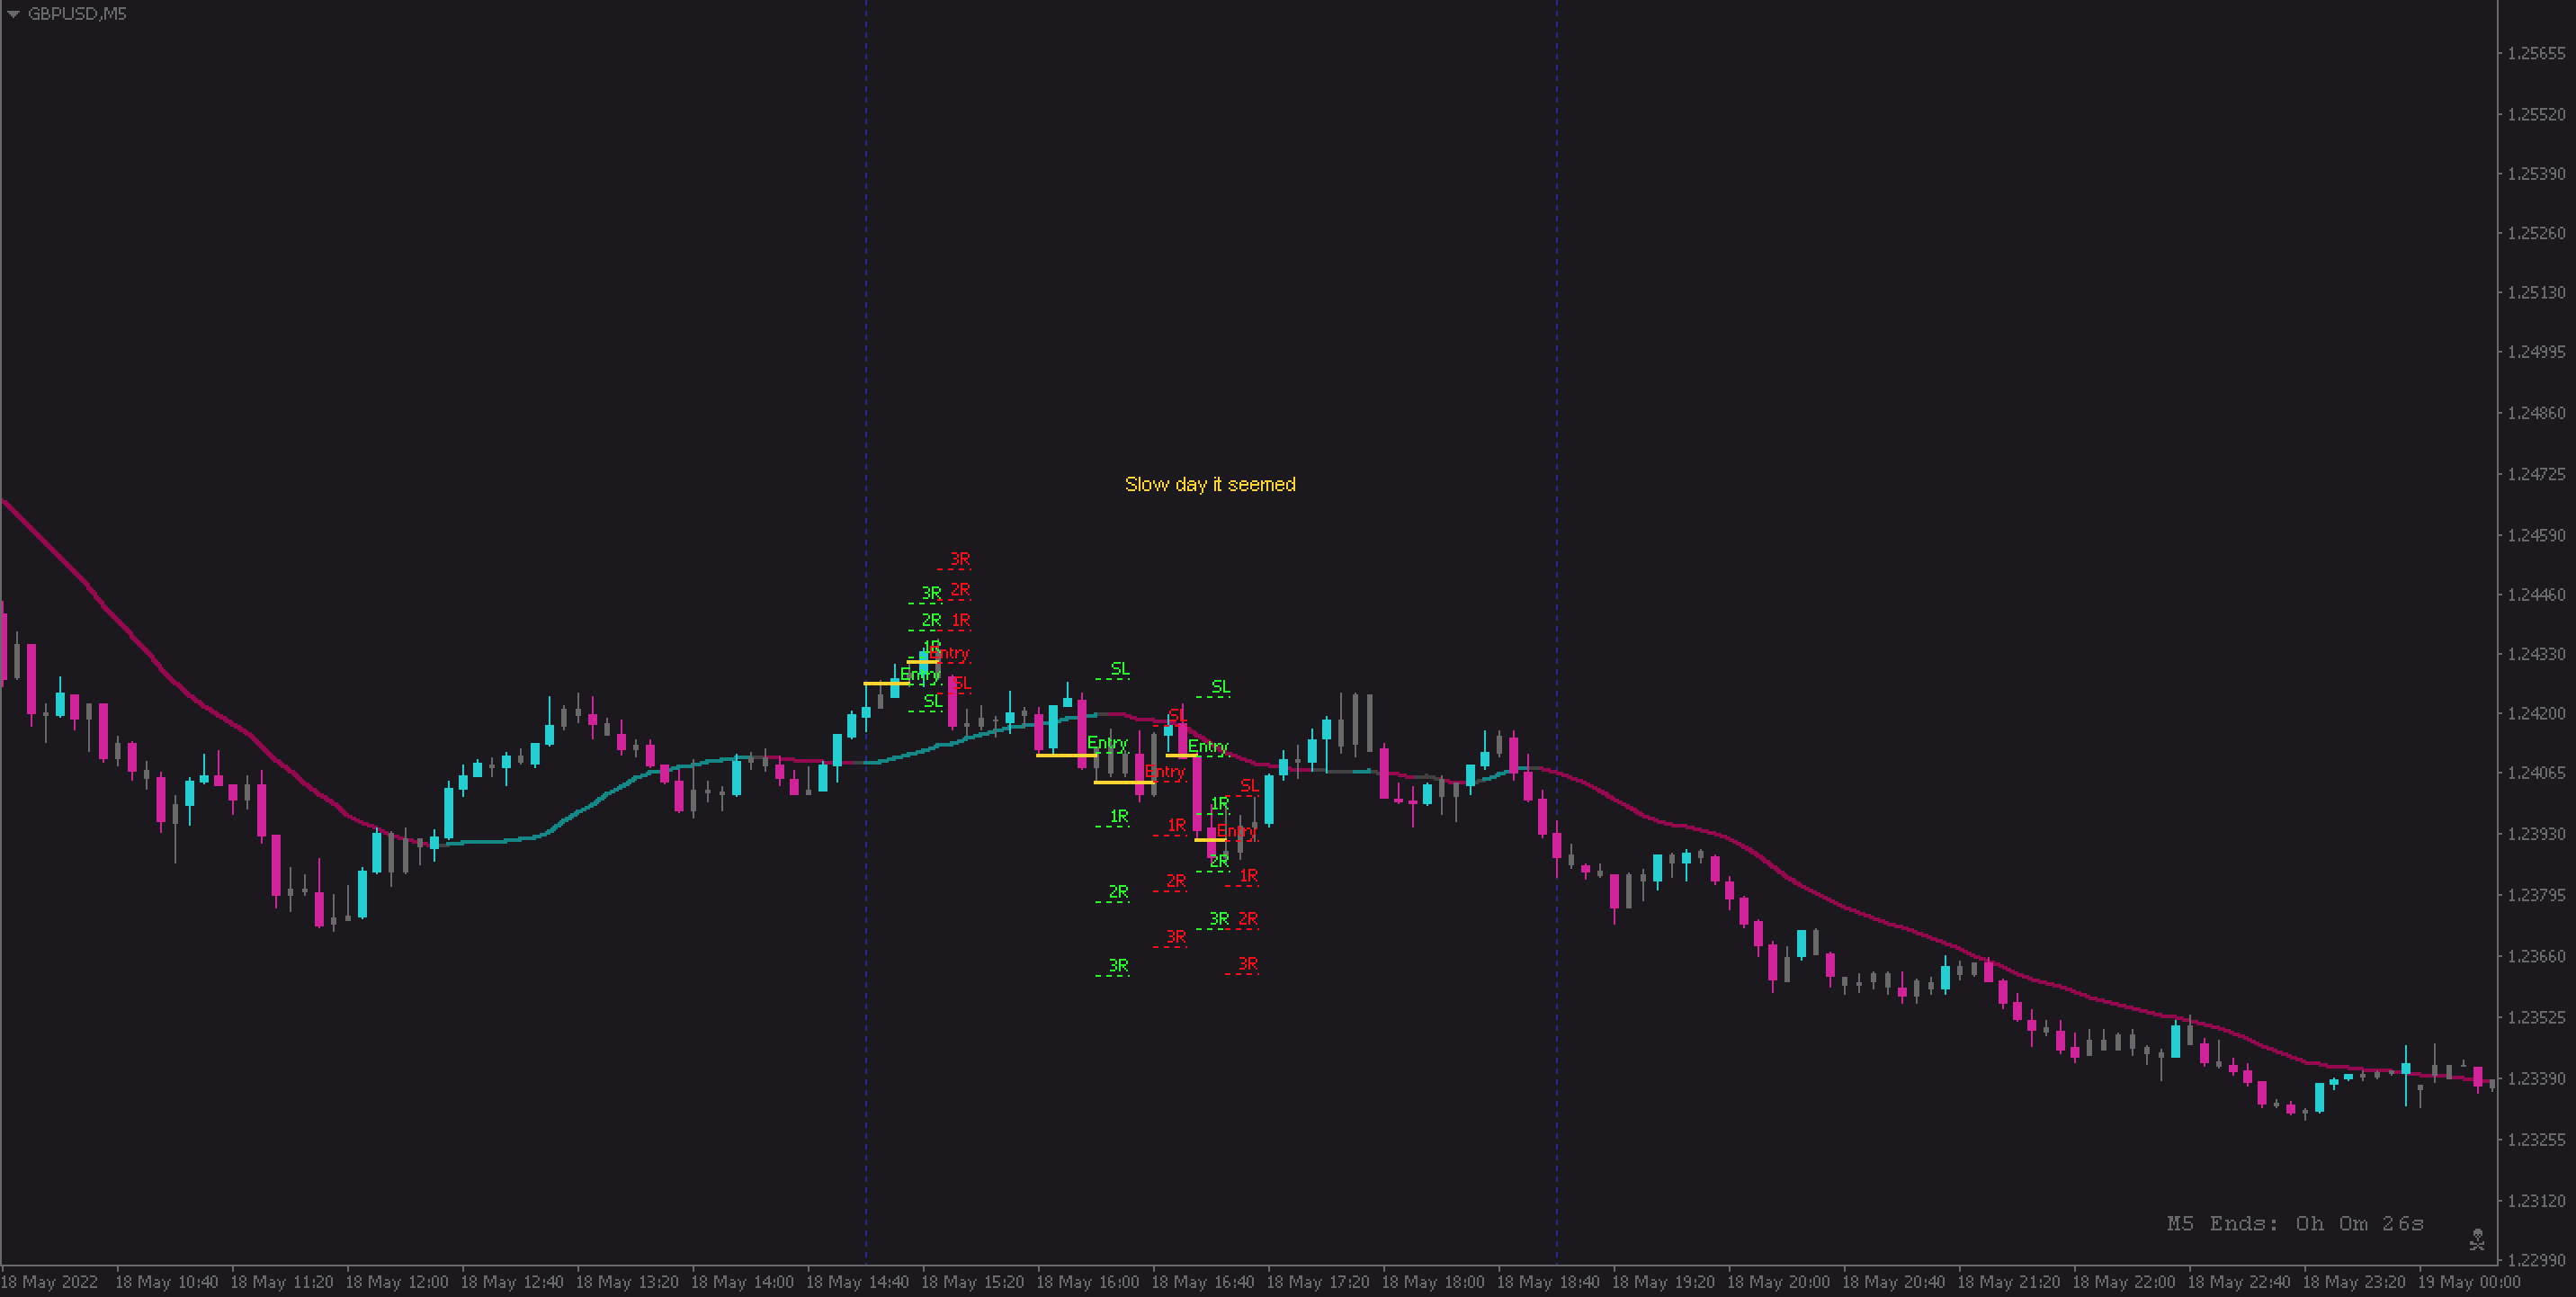Click the '18 May 2022' date label
This screenshot has height=1297, width=2576.
[x=50, y=1282]
